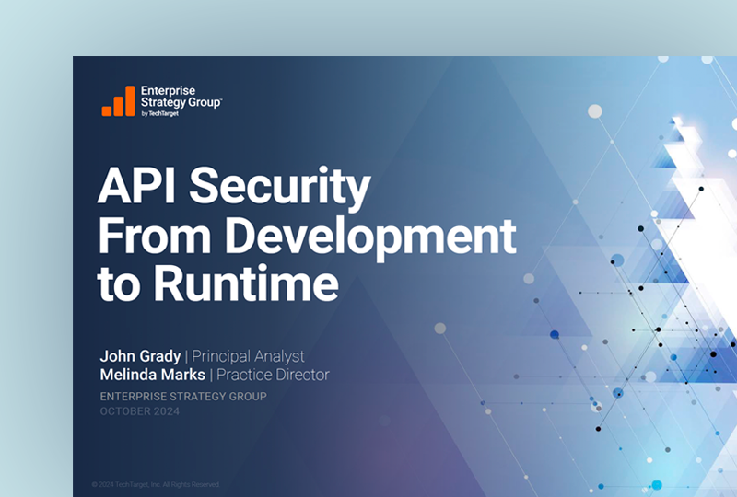Click the '© 2024 TechTarget, Inc.' copyright line
Image resolution: width=737 pixels, height=497 pixels.
pyautogui.click(x=156, y=484)
